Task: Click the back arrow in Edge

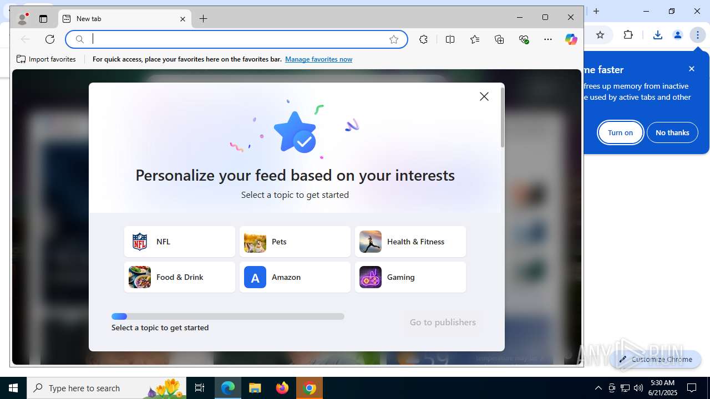Action: [25, 39]
